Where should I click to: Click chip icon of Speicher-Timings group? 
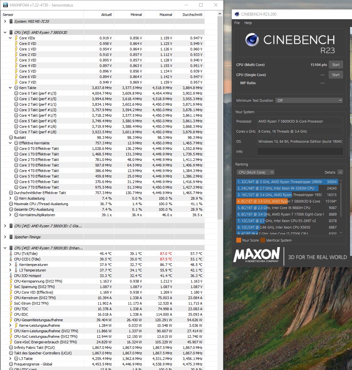[11, 237]
